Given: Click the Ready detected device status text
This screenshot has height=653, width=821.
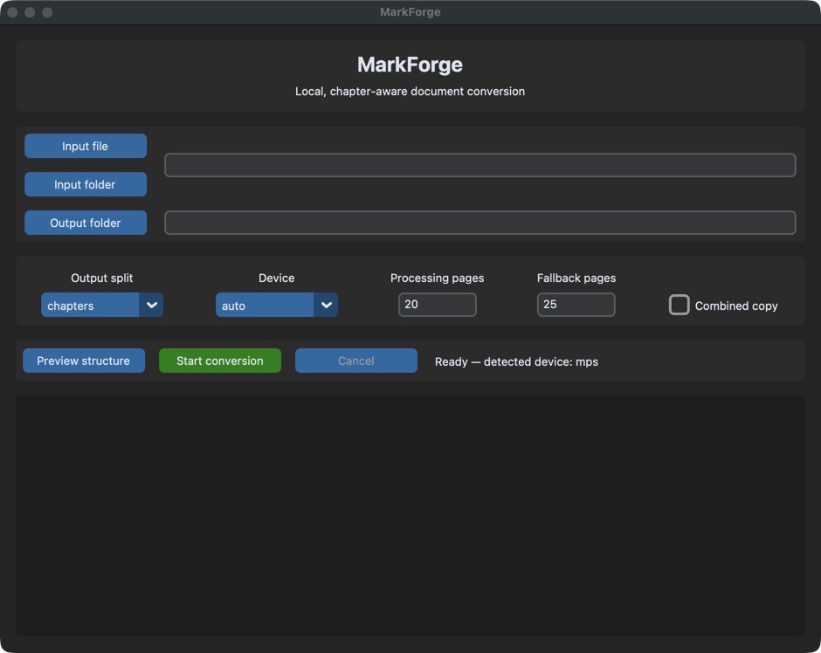Looking at the screenshot, I should pyautogui.click(x=516, y=361).
